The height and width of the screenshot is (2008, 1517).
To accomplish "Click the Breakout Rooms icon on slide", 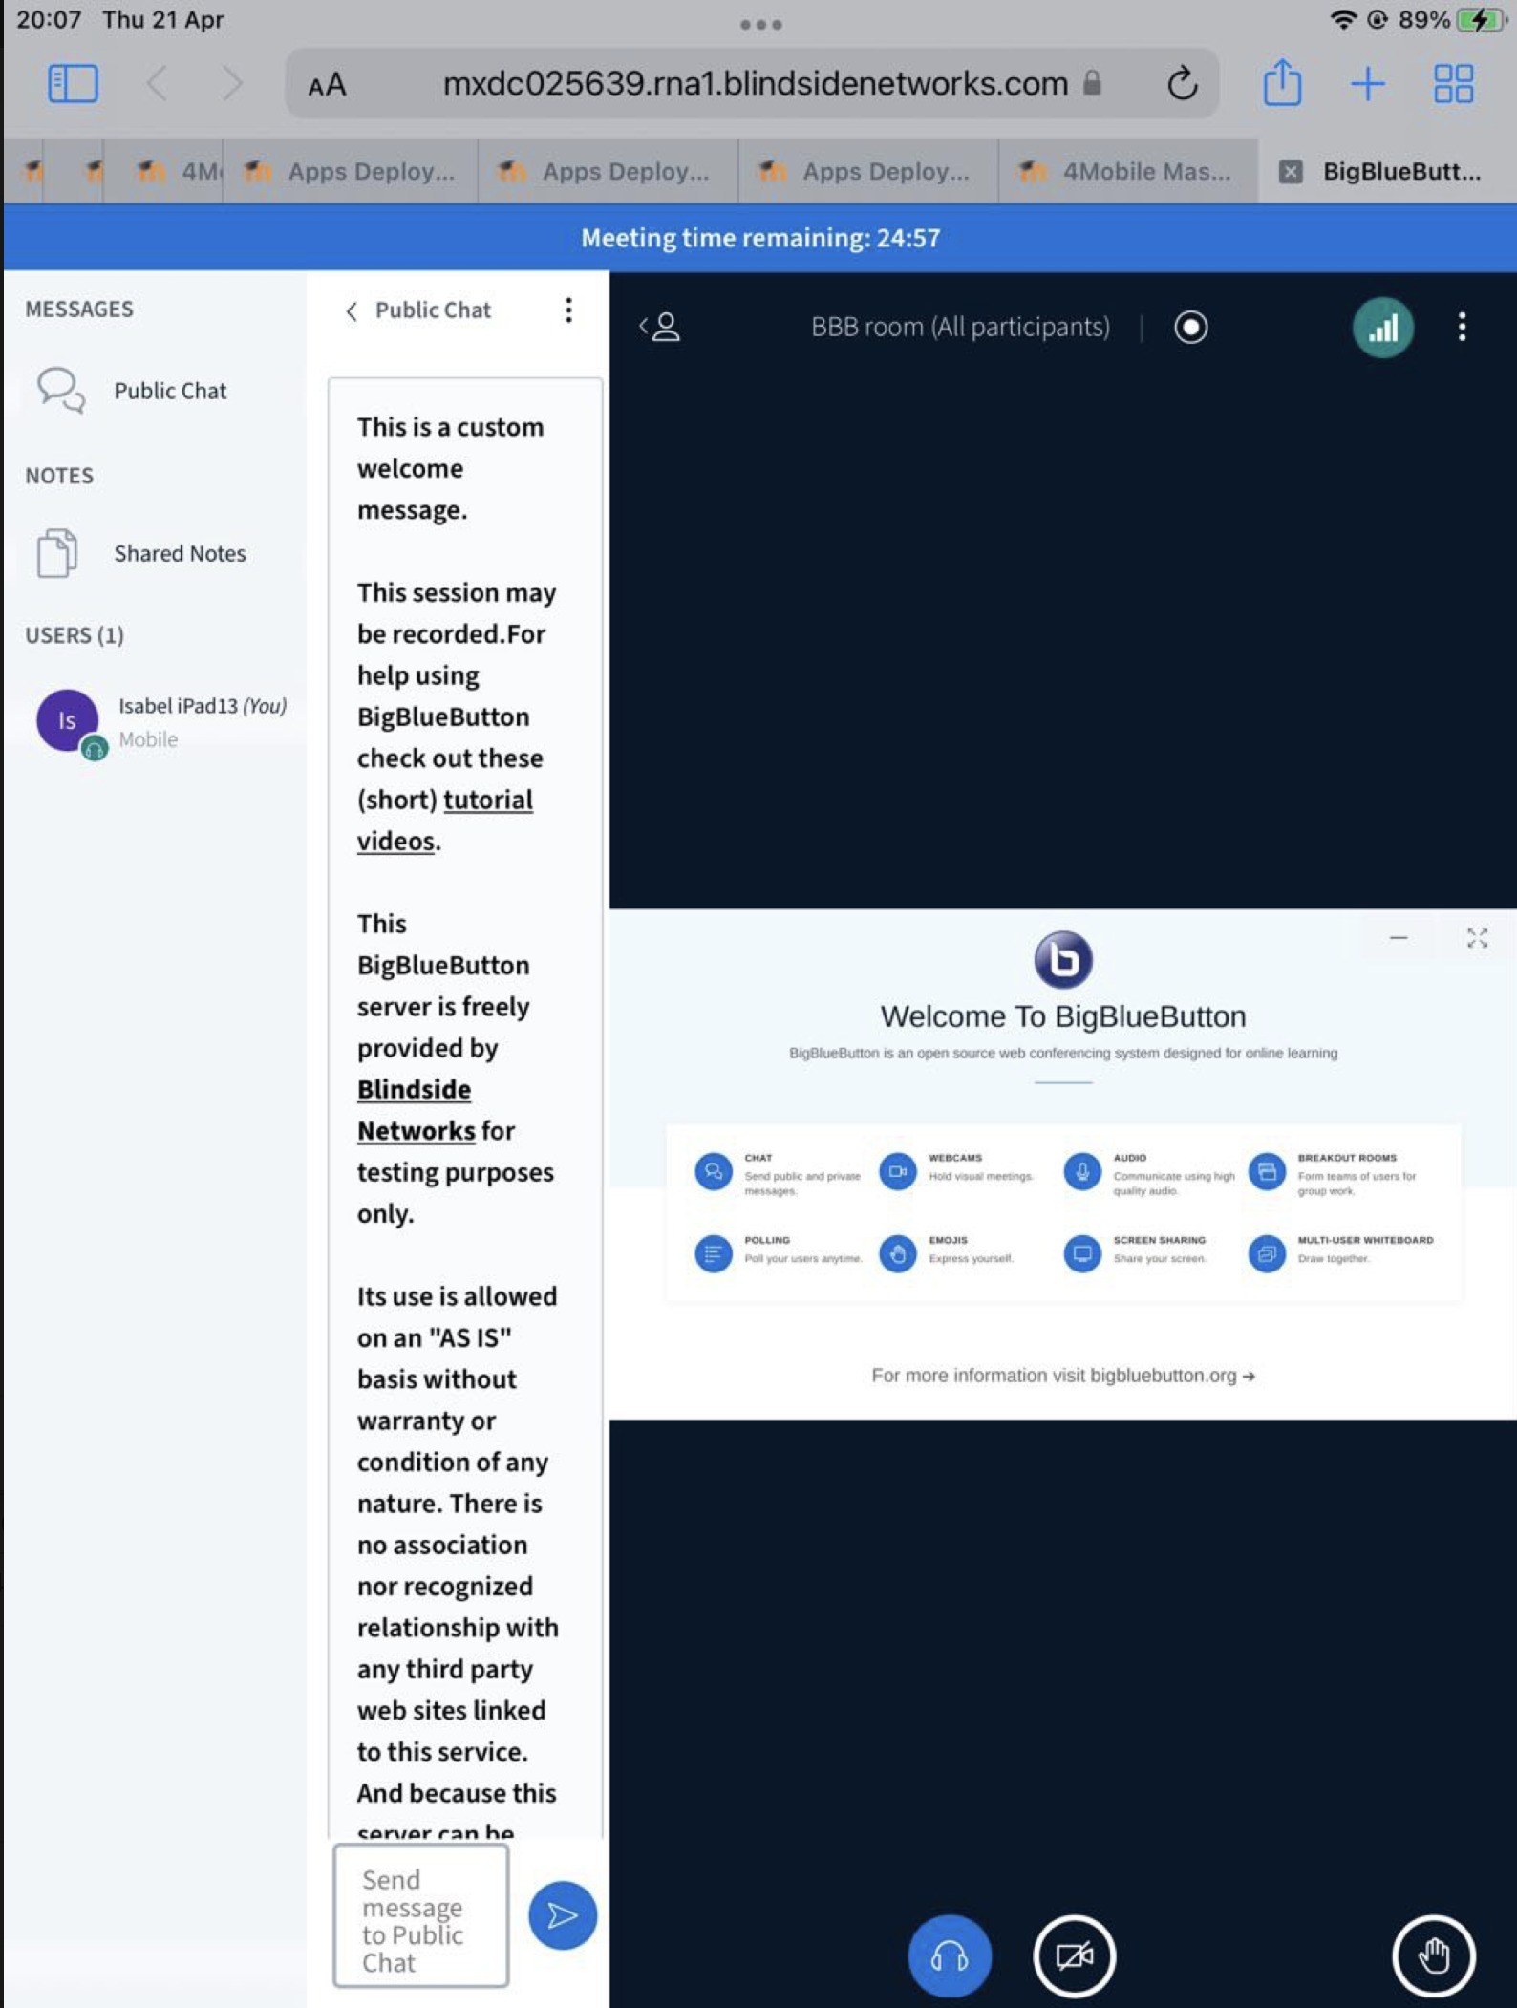I will click(x=1267, y=1171).
